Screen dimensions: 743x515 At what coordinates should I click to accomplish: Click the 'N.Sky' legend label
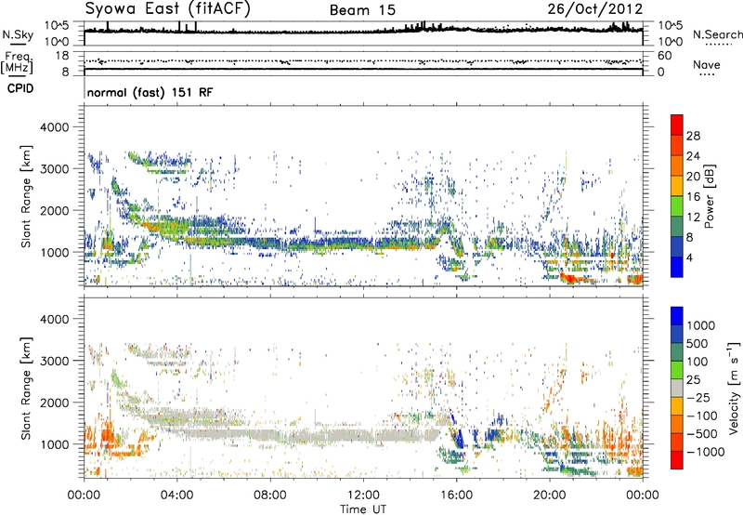click(18, 35)
